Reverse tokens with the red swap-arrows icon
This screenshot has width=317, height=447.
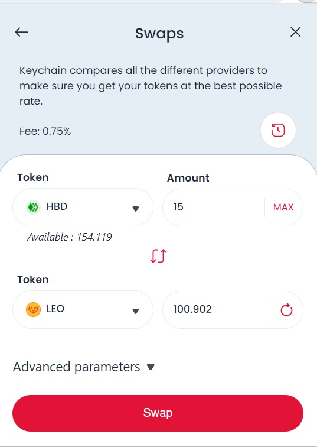tap(158, 255)
